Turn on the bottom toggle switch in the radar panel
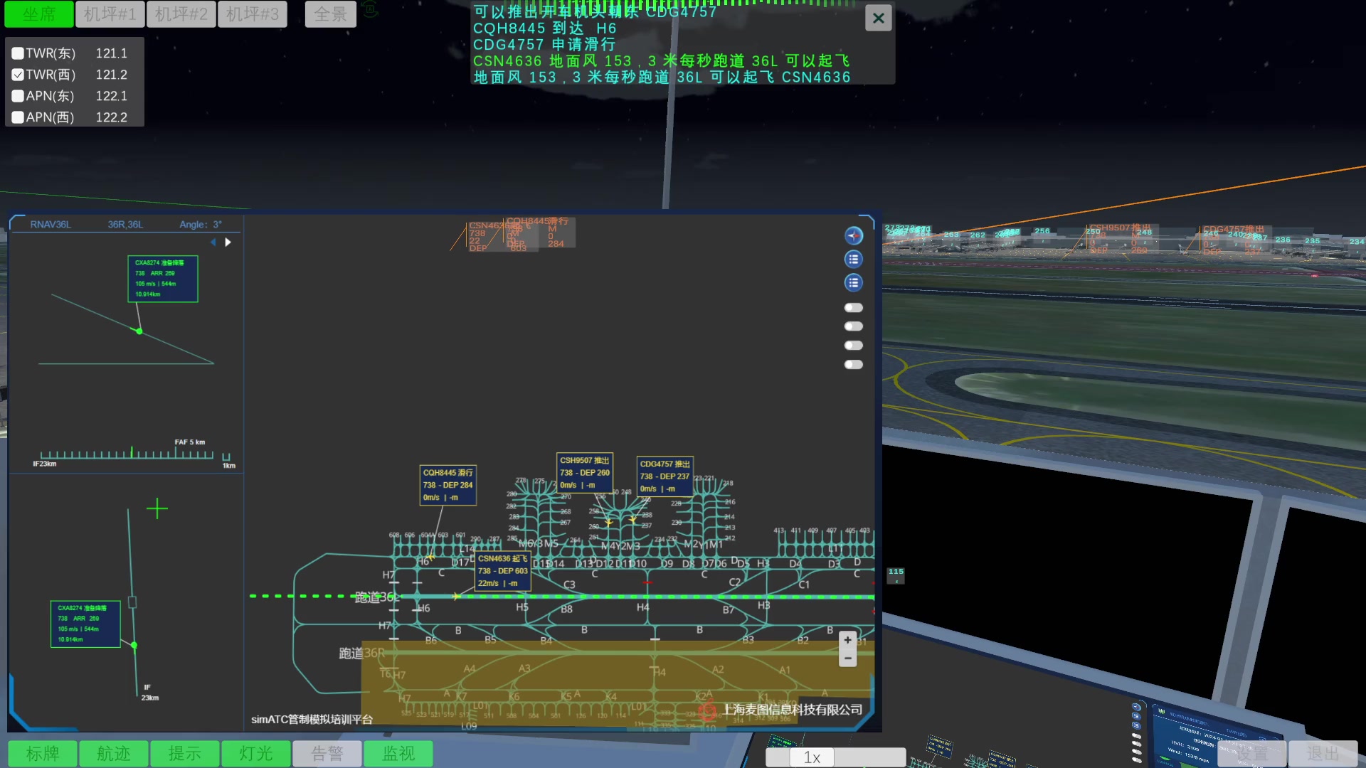The height and width of the screenshot is (768, 1366). pos(853,365)
